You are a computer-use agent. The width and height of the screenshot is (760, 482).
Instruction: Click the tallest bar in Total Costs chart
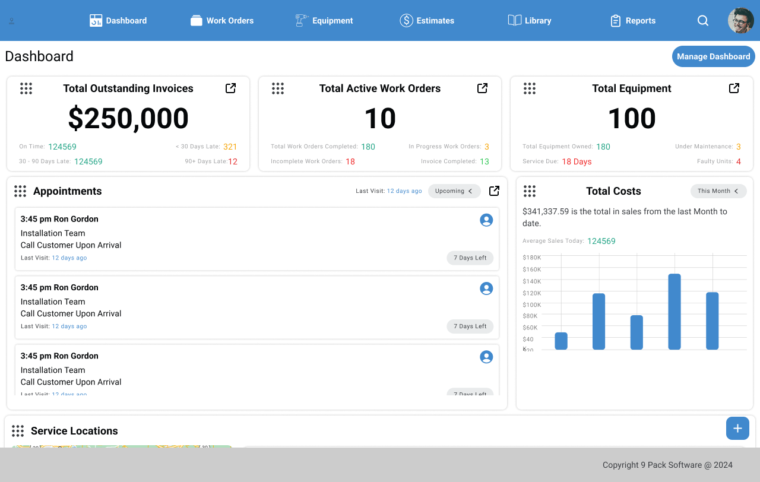tap(674, 312)
